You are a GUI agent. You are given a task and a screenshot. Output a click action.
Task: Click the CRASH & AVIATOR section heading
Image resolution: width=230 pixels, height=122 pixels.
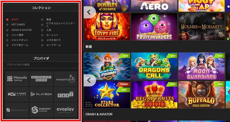(99, 114)
